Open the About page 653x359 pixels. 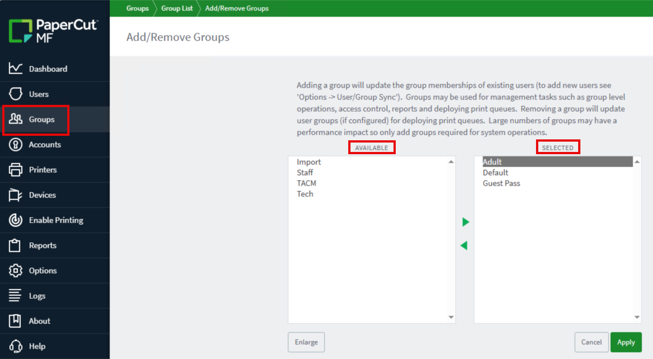(39, 321)
